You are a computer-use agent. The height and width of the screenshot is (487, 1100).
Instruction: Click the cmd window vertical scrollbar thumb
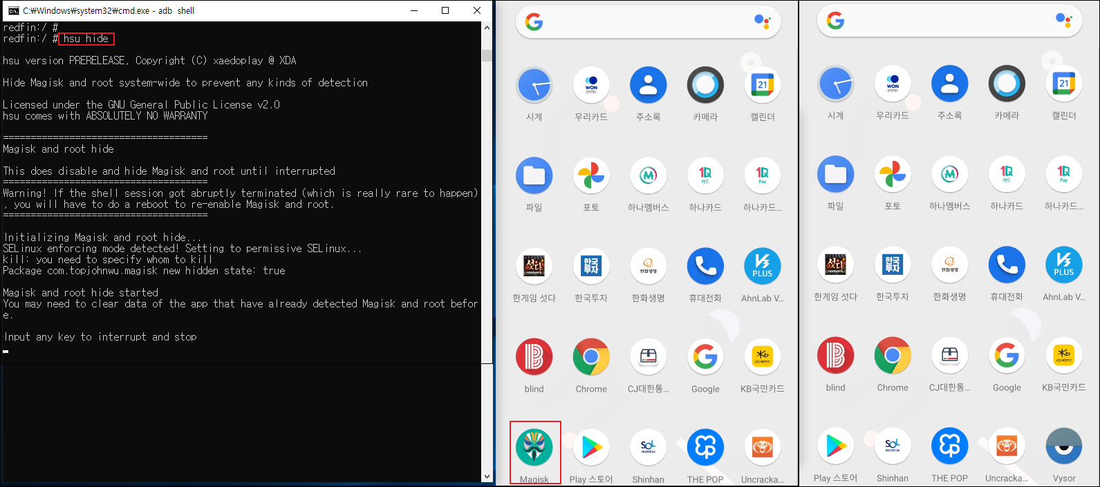pyautogui.click(x=487, y=55)
